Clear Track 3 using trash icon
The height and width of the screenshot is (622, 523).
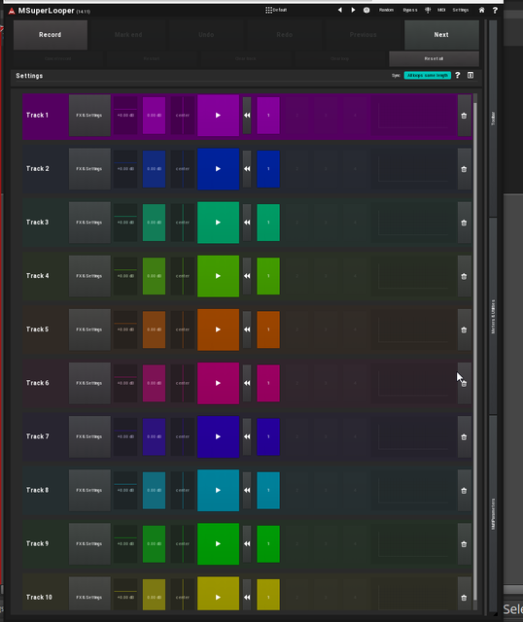pos(464,223)
